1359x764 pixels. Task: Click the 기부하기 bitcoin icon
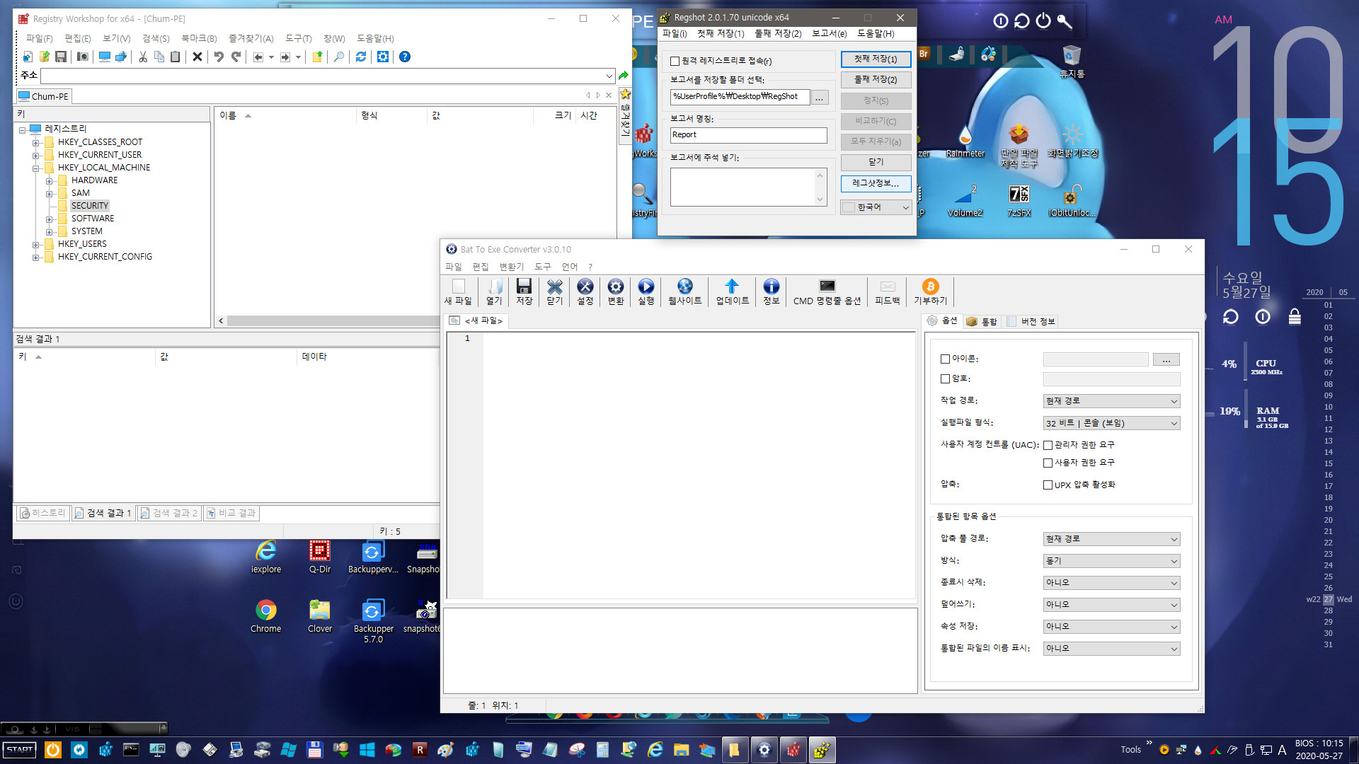930,291
